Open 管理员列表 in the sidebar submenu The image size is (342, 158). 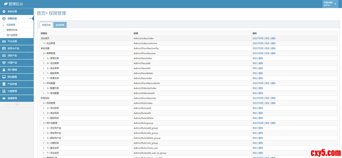coord(12,30)
